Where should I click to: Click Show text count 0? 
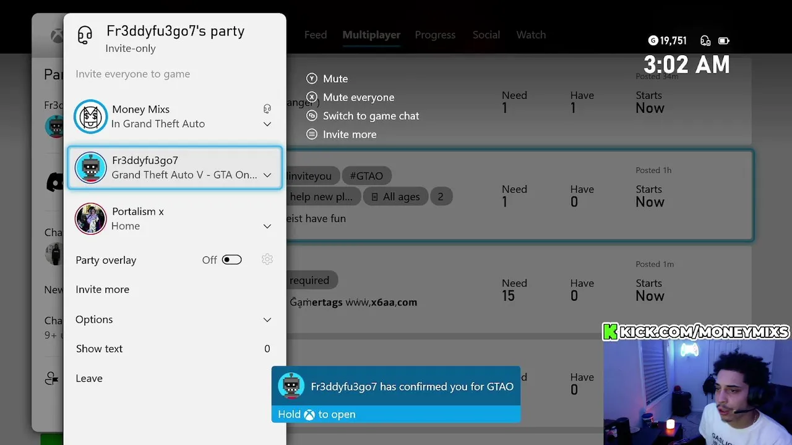pos(267,349)
